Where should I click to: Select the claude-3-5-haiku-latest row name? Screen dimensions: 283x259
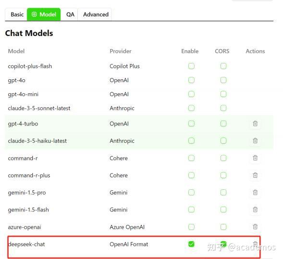point(37,141)
